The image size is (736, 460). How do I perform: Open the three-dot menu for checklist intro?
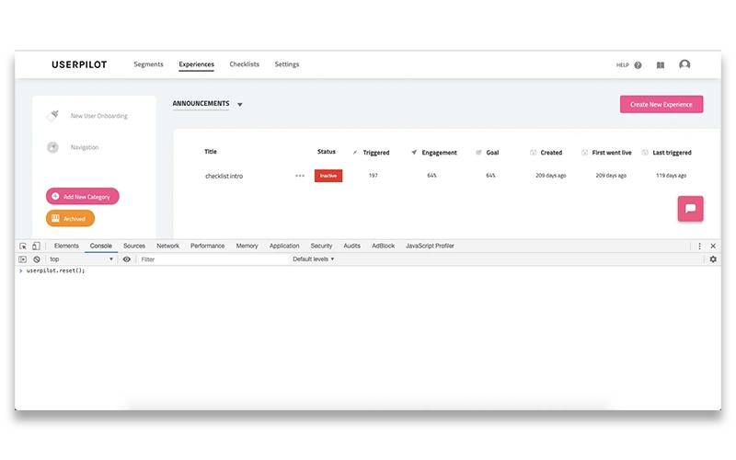[300, 176]
